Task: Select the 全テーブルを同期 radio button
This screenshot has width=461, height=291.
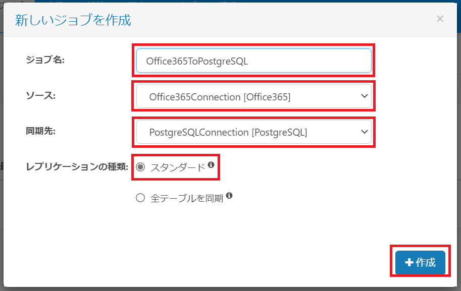Action: click(x=140, y=198)
